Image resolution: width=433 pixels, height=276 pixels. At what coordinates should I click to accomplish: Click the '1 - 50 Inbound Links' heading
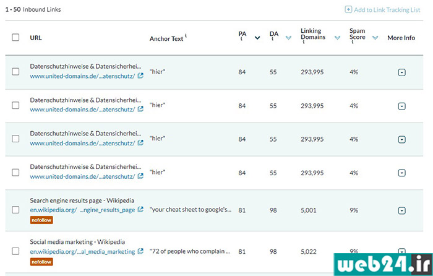pyautogui.click(x=33, y=9)
